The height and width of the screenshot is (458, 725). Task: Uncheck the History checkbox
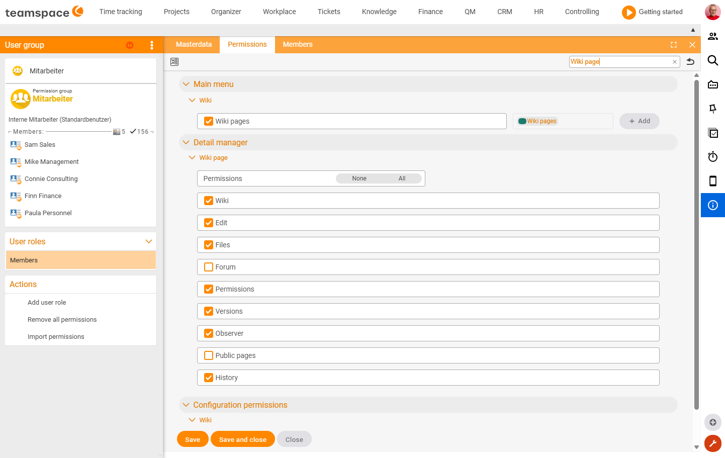209,378
